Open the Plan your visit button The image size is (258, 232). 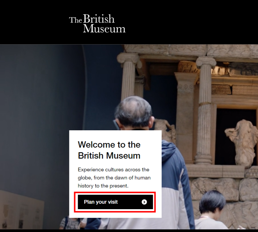pos(115,202)
